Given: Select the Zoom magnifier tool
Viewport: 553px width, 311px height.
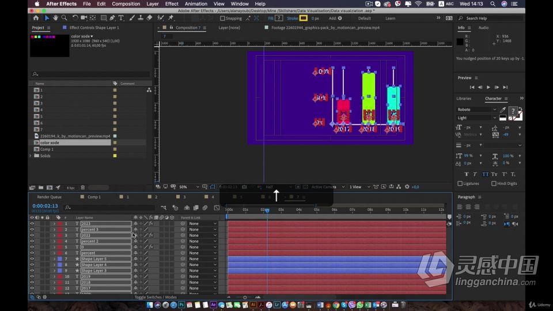Looking at the screenshot, I should [64, 18].
